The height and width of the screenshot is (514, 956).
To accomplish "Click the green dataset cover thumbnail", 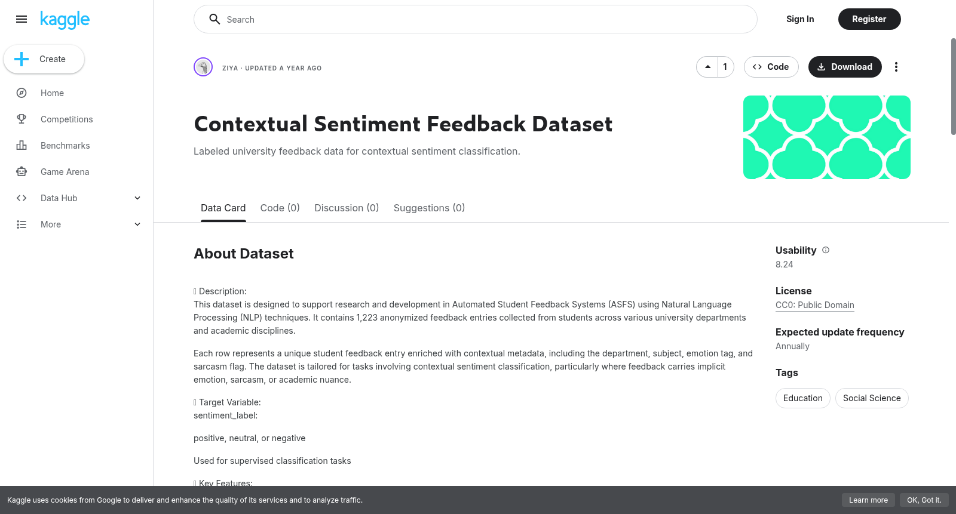I will [827, 137].
